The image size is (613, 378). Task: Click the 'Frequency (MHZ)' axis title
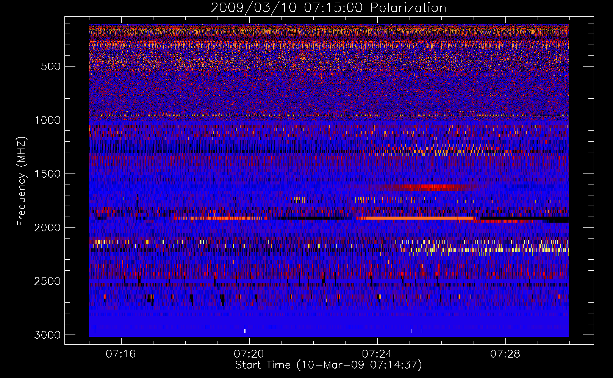coord(22,181)
